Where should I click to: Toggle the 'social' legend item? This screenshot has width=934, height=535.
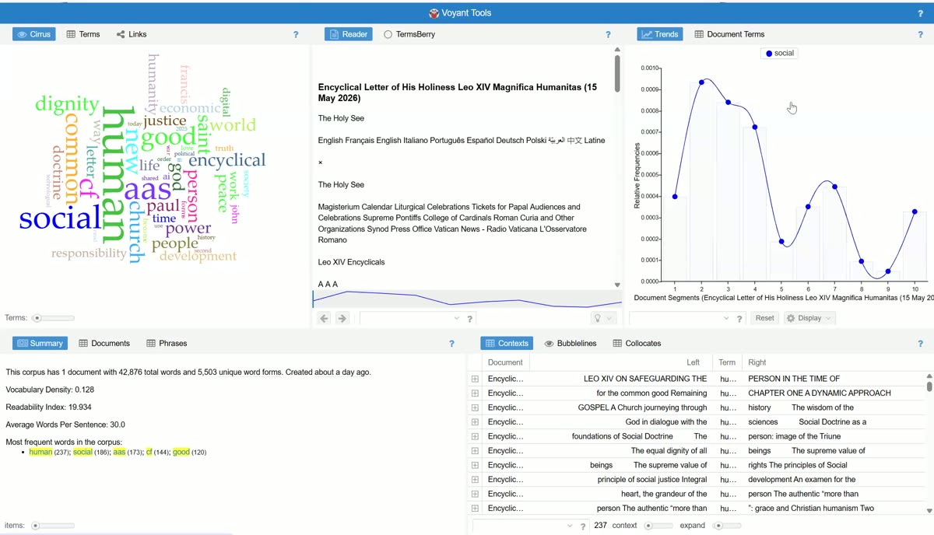tap(779, 54)
